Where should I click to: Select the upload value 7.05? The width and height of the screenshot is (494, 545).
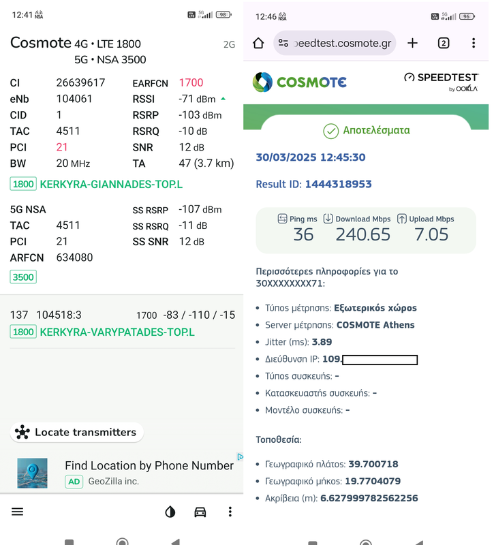pos(431,234)
